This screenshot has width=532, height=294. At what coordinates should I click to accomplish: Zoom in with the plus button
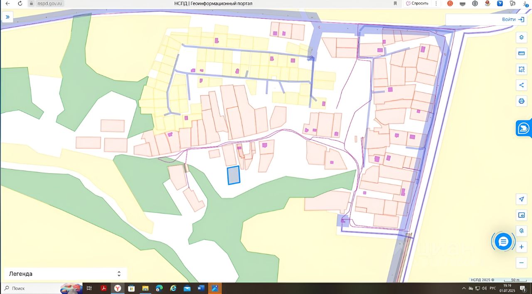pos(521,247)
